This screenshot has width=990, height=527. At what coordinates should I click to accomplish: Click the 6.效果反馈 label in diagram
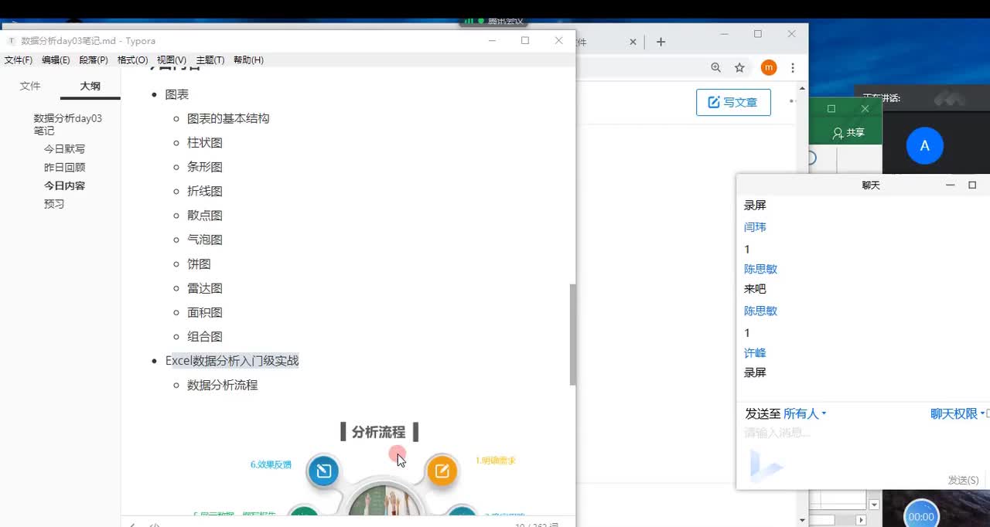271,464
